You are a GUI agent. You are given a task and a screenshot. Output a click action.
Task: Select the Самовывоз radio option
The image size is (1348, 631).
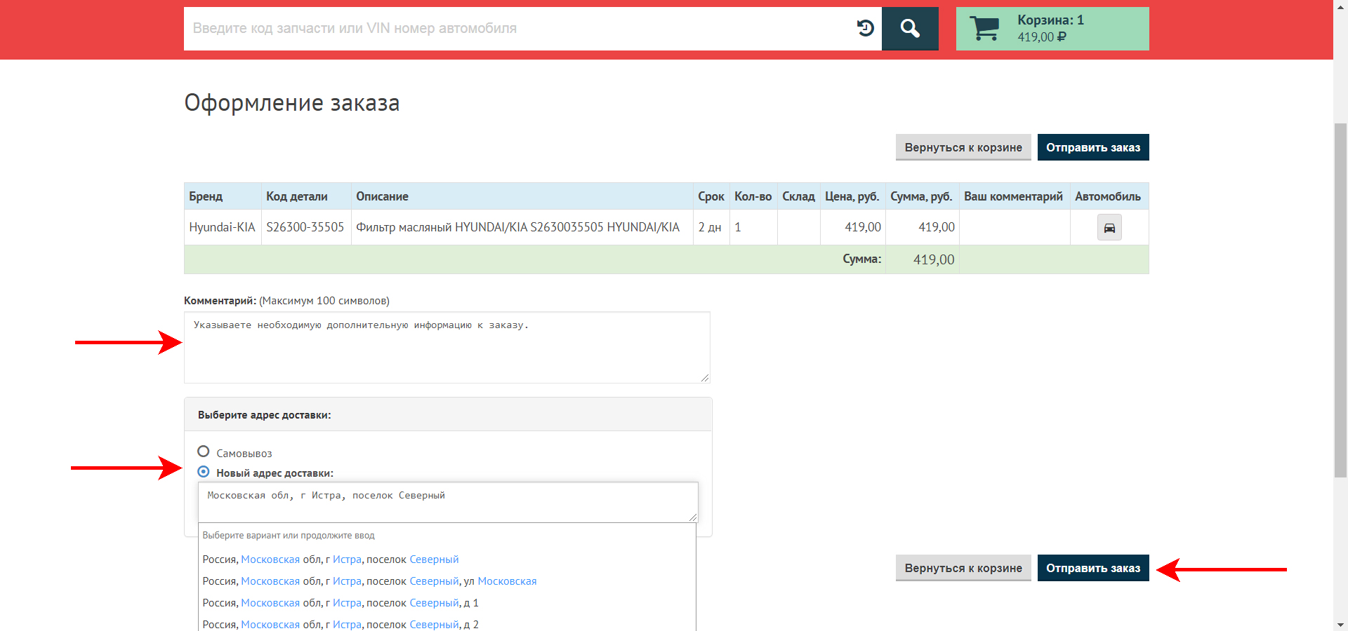click(x=204, y=452)
